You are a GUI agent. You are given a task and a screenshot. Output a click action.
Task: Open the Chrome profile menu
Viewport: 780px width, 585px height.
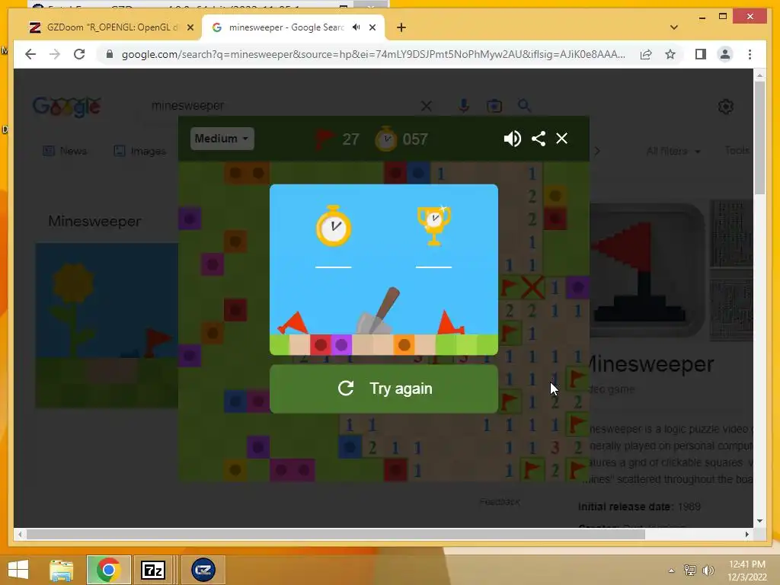click(725, 54)
